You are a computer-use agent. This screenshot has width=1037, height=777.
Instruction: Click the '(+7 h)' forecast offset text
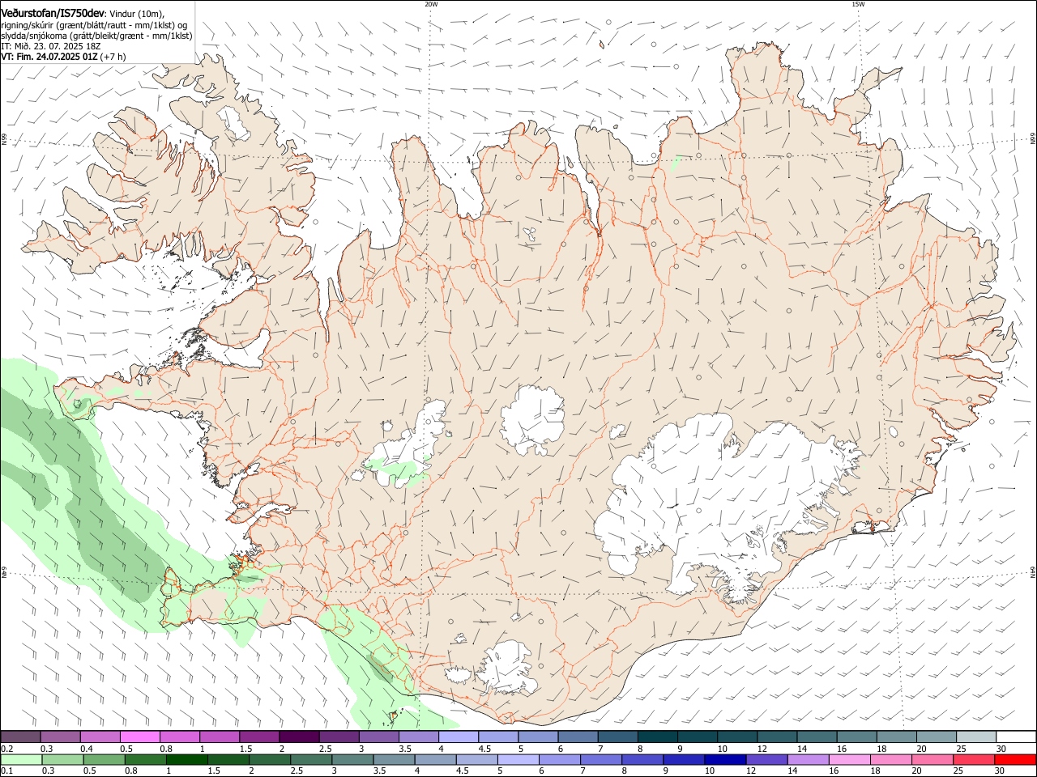(x=113, y=57)
